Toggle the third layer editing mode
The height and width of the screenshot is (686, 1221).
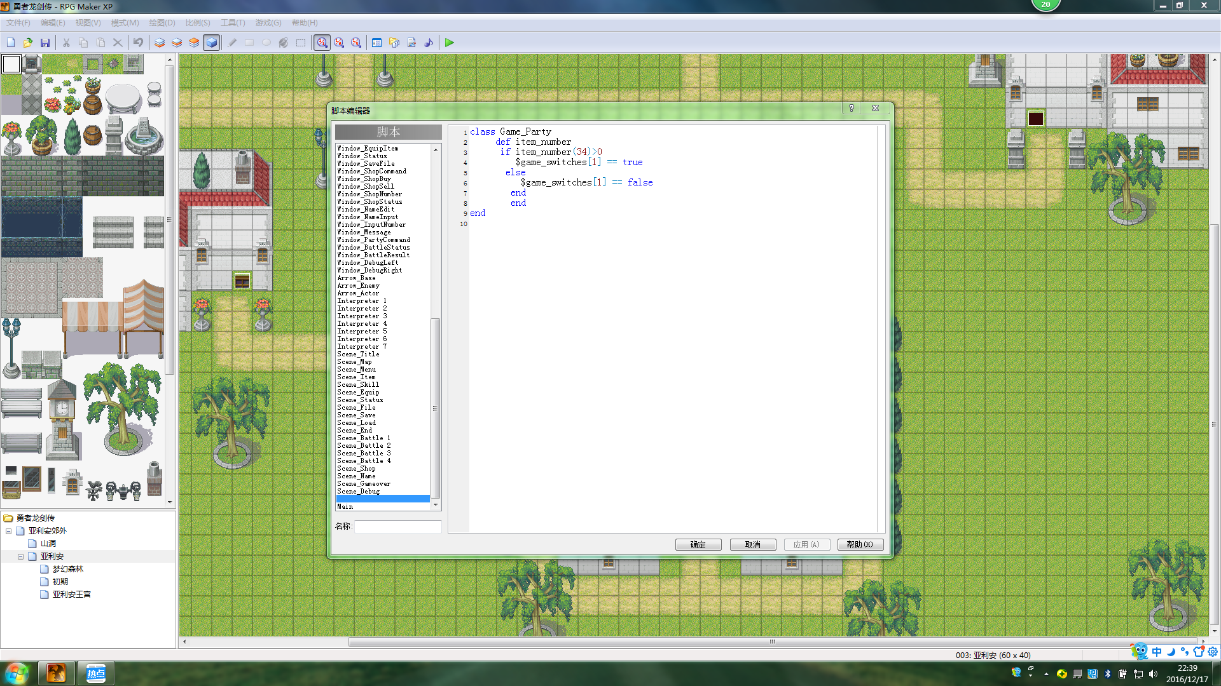coord(194,43)
